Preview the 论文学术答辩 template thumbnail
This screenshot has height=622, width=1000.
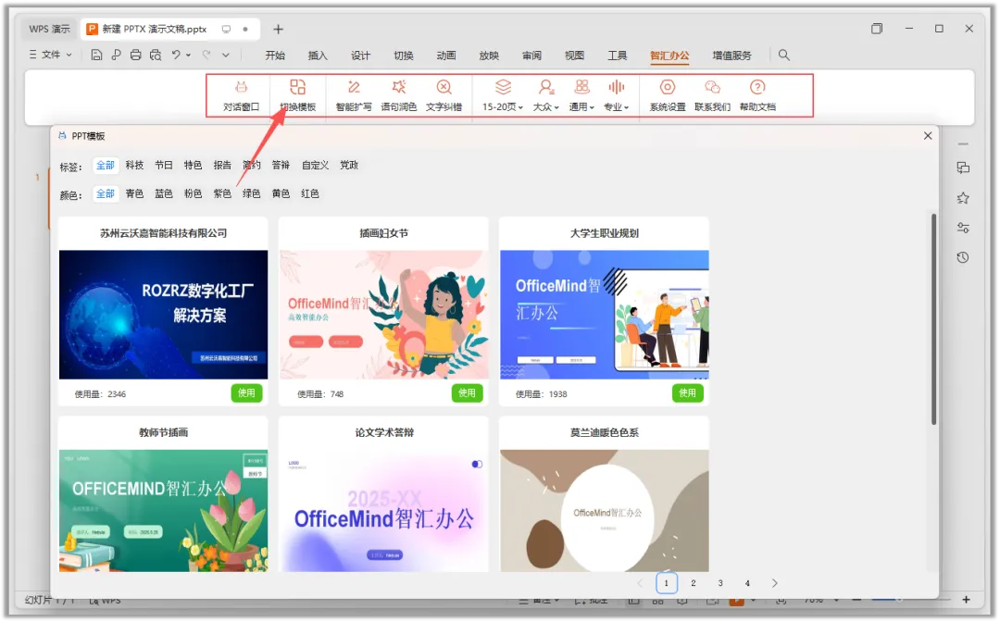[383, 511]
